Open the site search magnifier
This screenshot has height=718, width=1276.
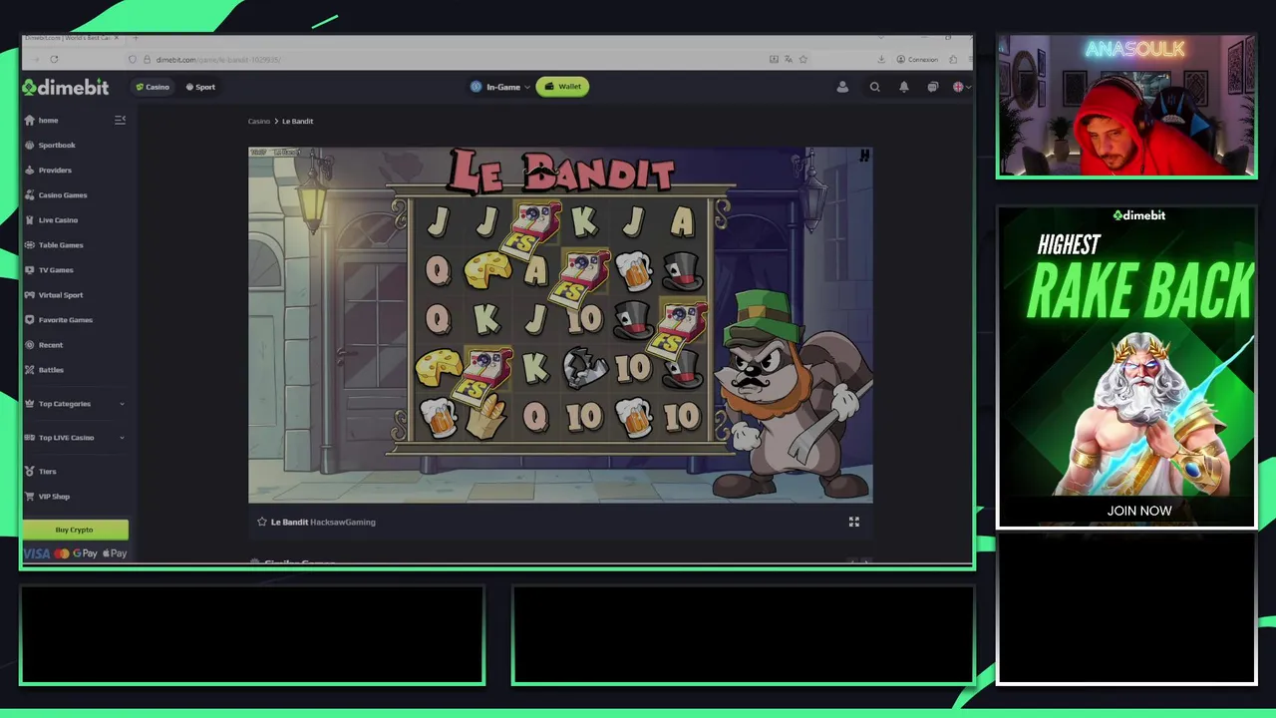point(874,87)
